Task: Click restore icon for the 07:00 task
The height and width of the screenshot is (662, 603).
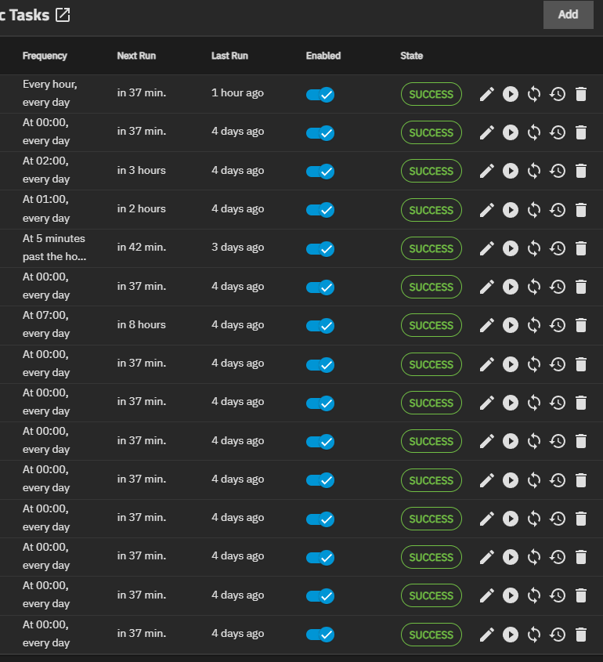Action: tap(558, 325)
